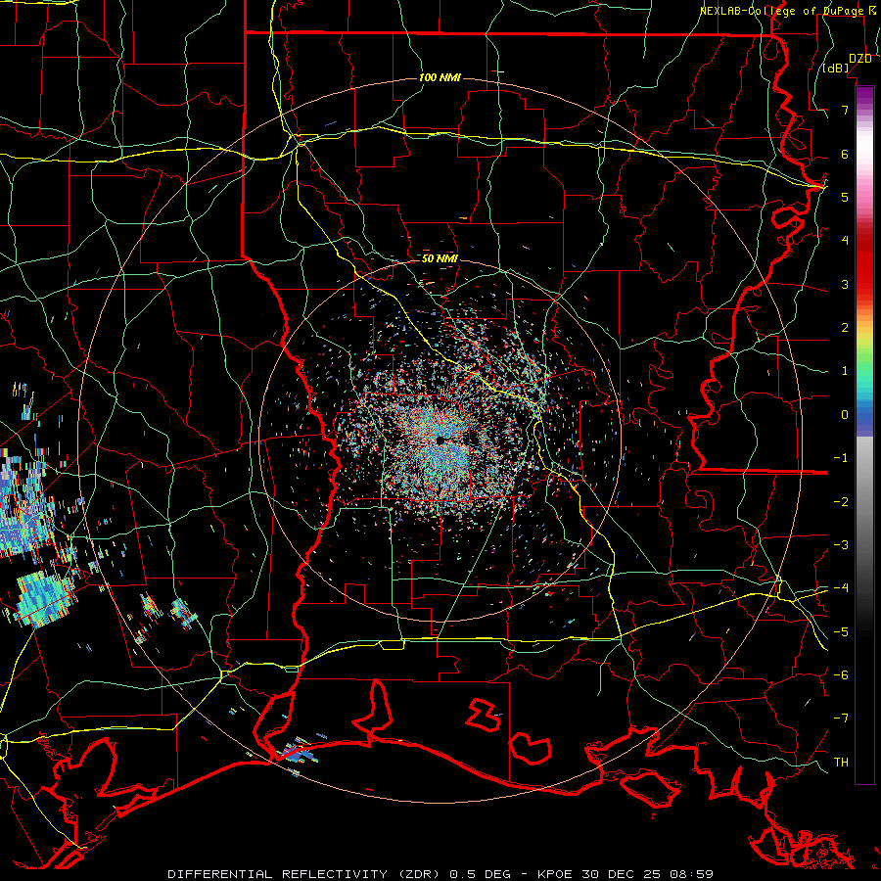Click the 1 value on the color scale
Screen dimensions: 881x881
tap(845, 371)
